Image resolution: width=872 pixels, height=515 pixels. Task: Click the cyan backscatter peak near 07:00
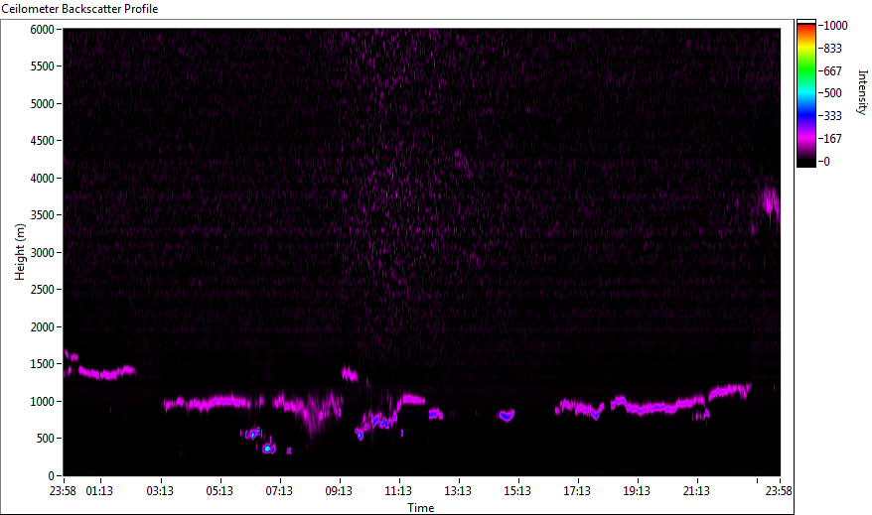(x=267, y=449)
